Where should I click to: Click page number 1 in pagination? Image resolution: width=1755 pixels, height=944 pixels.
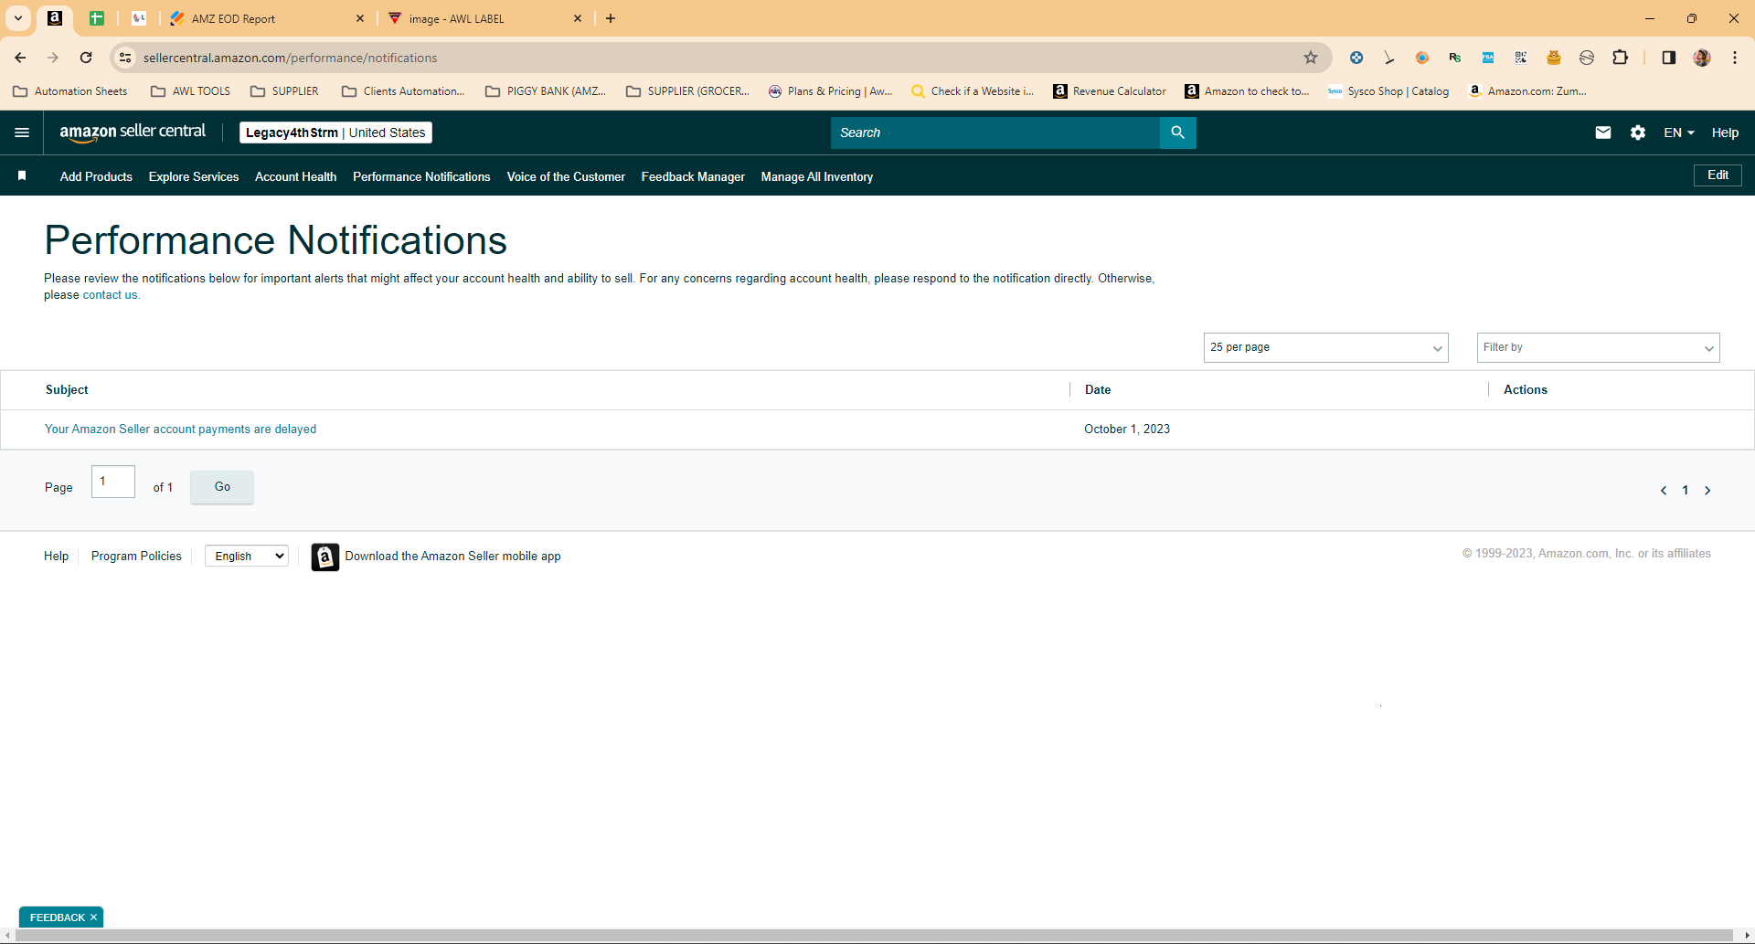[x=1686, y=491]
